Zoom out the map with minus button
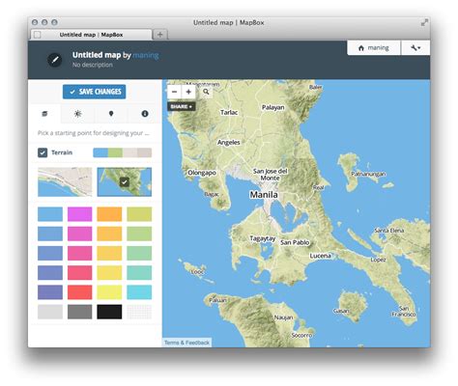The width and height of the screenshot is (458, 386). pyautogui.click(x=175, y=92)
